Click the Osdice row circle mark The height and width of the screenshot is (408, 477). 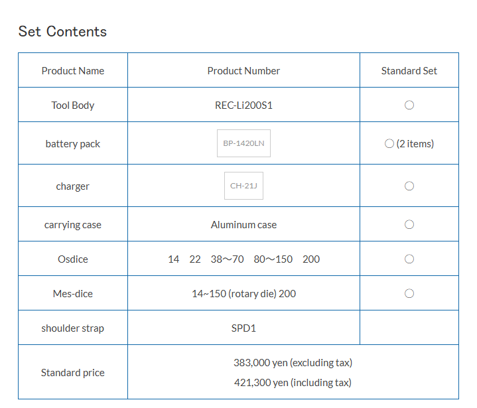click(409, 259)
